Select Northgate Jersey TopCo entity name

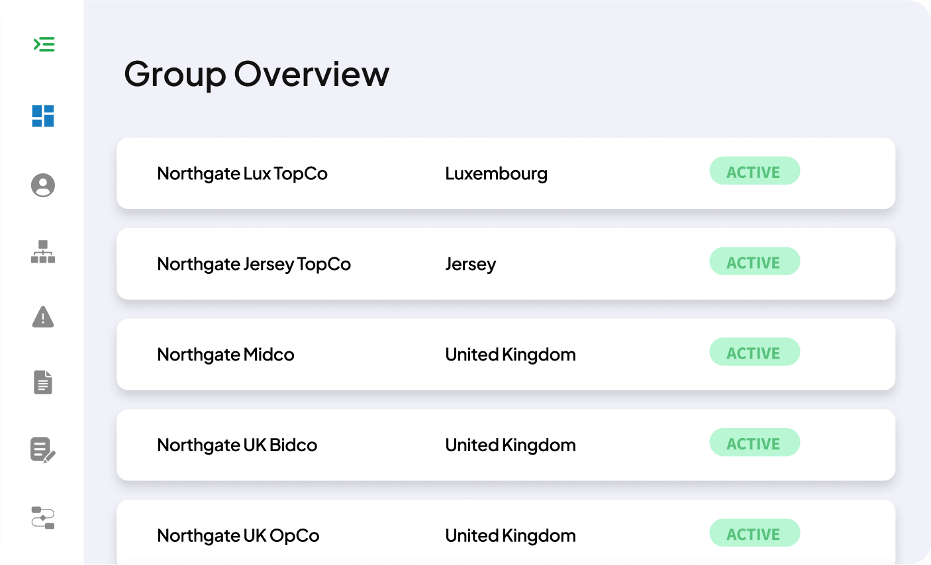point(254,264)
